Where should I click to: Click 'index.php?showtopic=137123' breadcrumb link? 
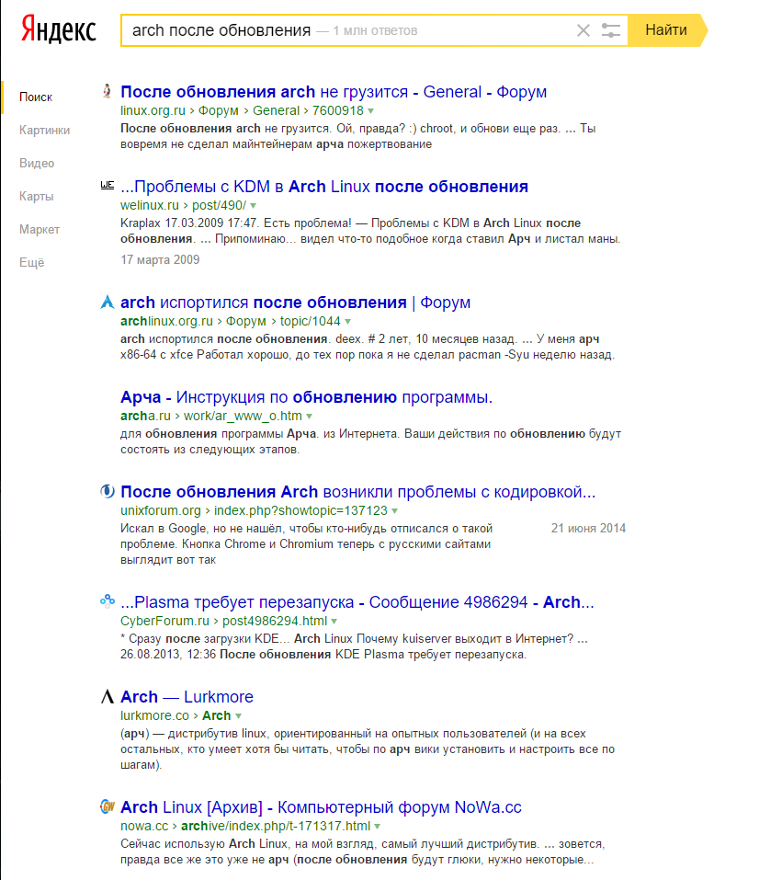(x=300, y=510)
